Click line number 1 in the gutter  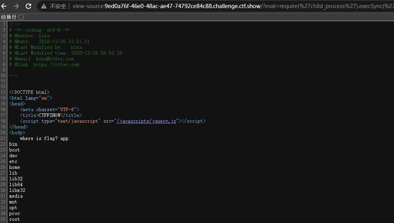click(4, 24)
